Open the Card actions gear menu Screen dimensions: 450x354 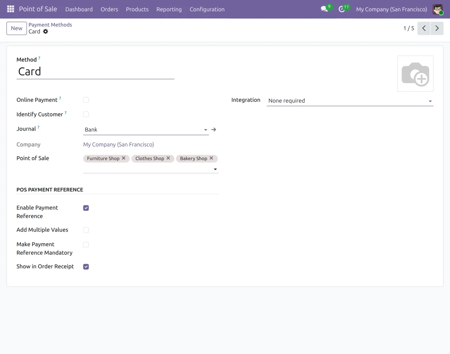(x=45, y=32)
